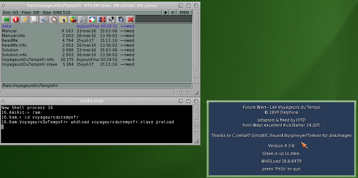Select 'VoyageursDuTempsFr.info' file

68,59
